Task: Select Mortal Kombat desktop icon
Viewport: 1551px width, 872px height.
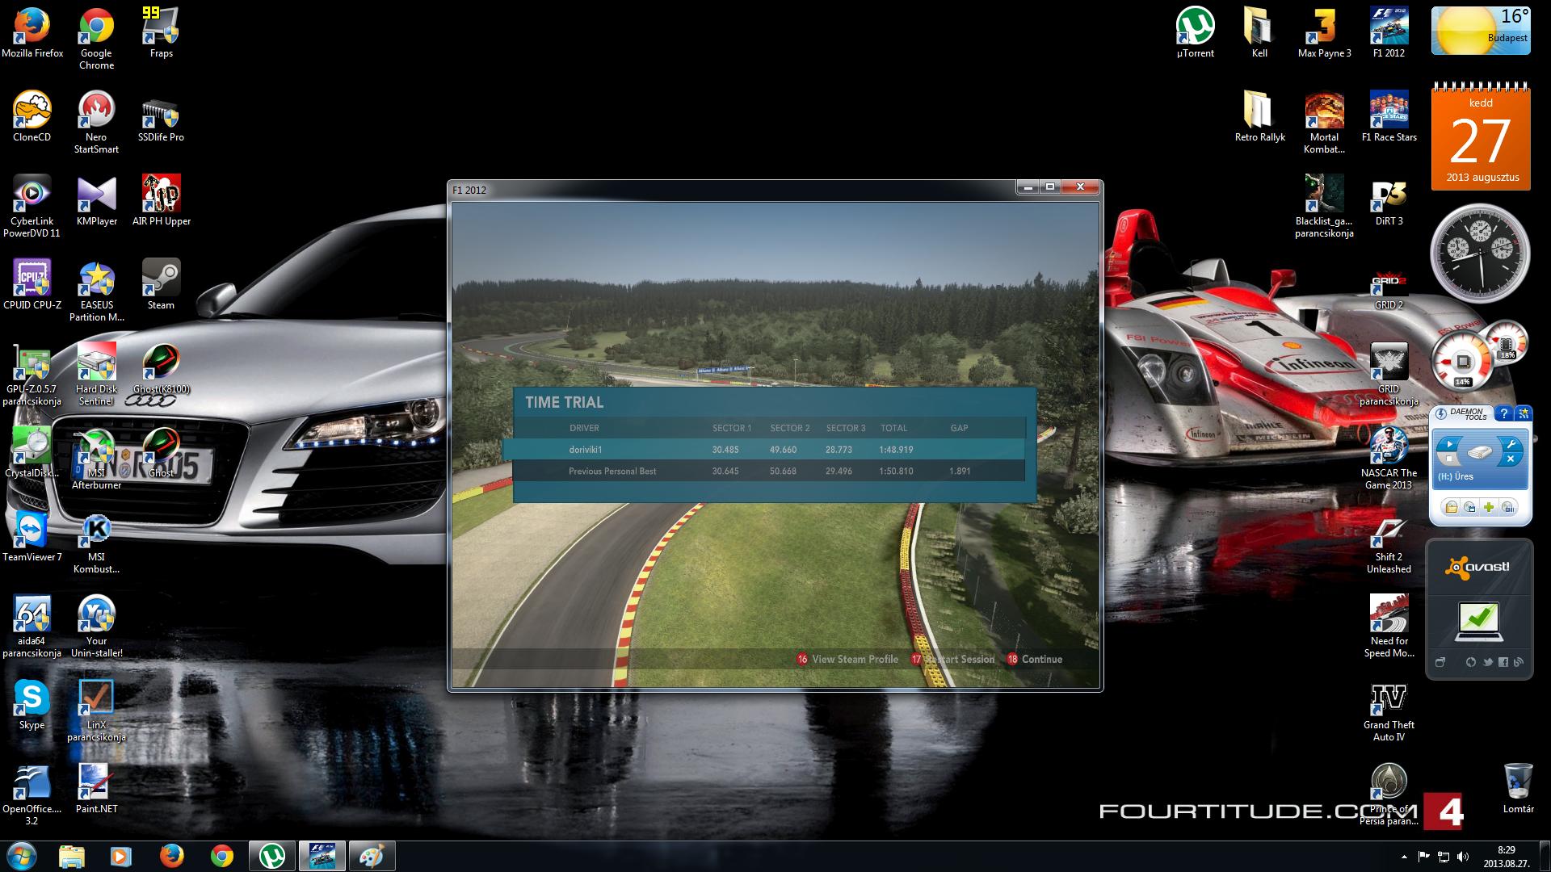Action: coord(1325,123)
